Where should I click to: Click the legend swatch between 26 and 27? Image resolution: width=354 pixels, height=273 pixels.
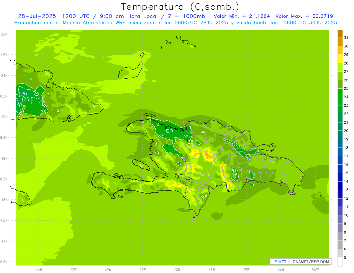point(340,76)
